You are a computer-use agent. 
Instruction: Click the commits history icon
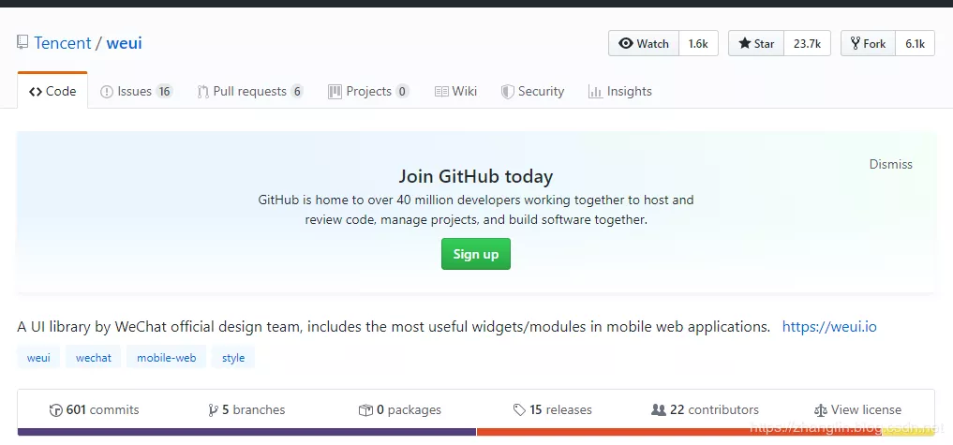point(56,410)
